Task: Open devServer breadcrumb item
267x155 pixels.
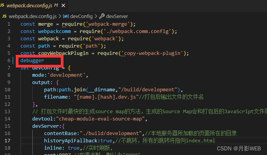Action: (x=117, y=16)
